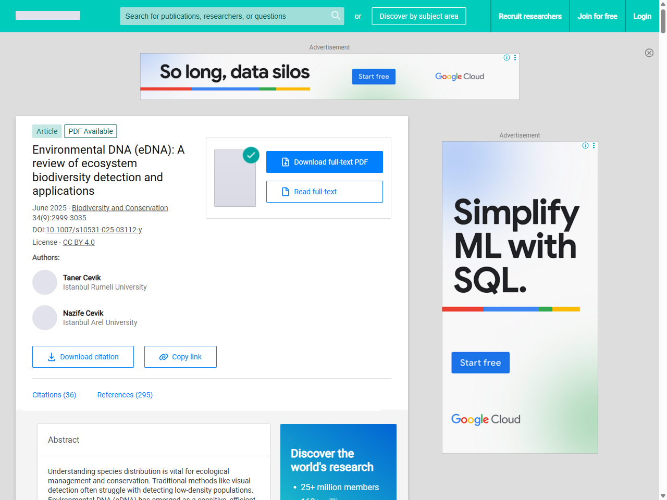667x500 pixels.
Task: Click Start free in sidebar ad
Action: pos(480,362)
